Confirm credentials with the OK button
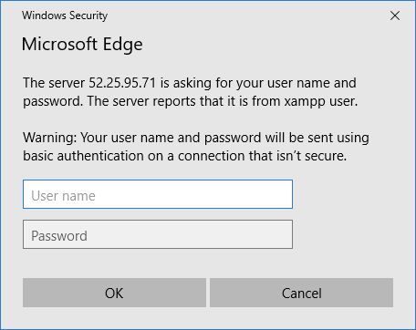Screen dimensions: 416x330 [x=114, y=293]
